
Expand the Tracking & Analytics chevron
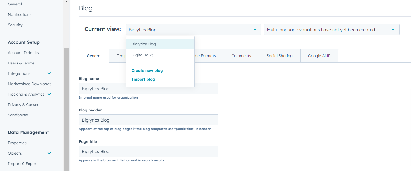(x=49, y=94)
